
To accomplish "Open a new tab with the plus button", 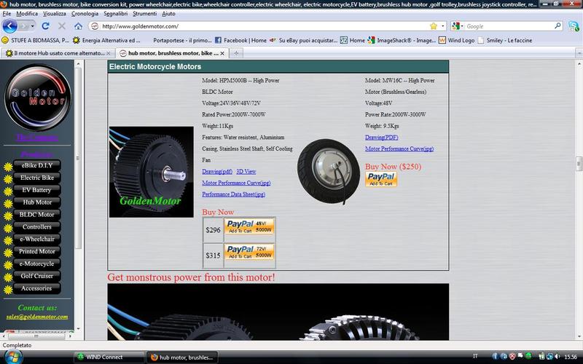I will (235, 53).
